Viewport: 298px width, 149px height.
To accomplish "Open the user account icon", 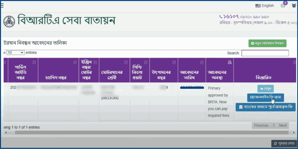I will tap(294, 6).
